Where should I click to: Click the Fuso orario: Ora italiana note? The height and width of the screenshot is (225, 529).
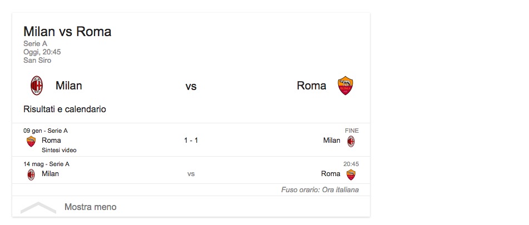tap(320, 190)
